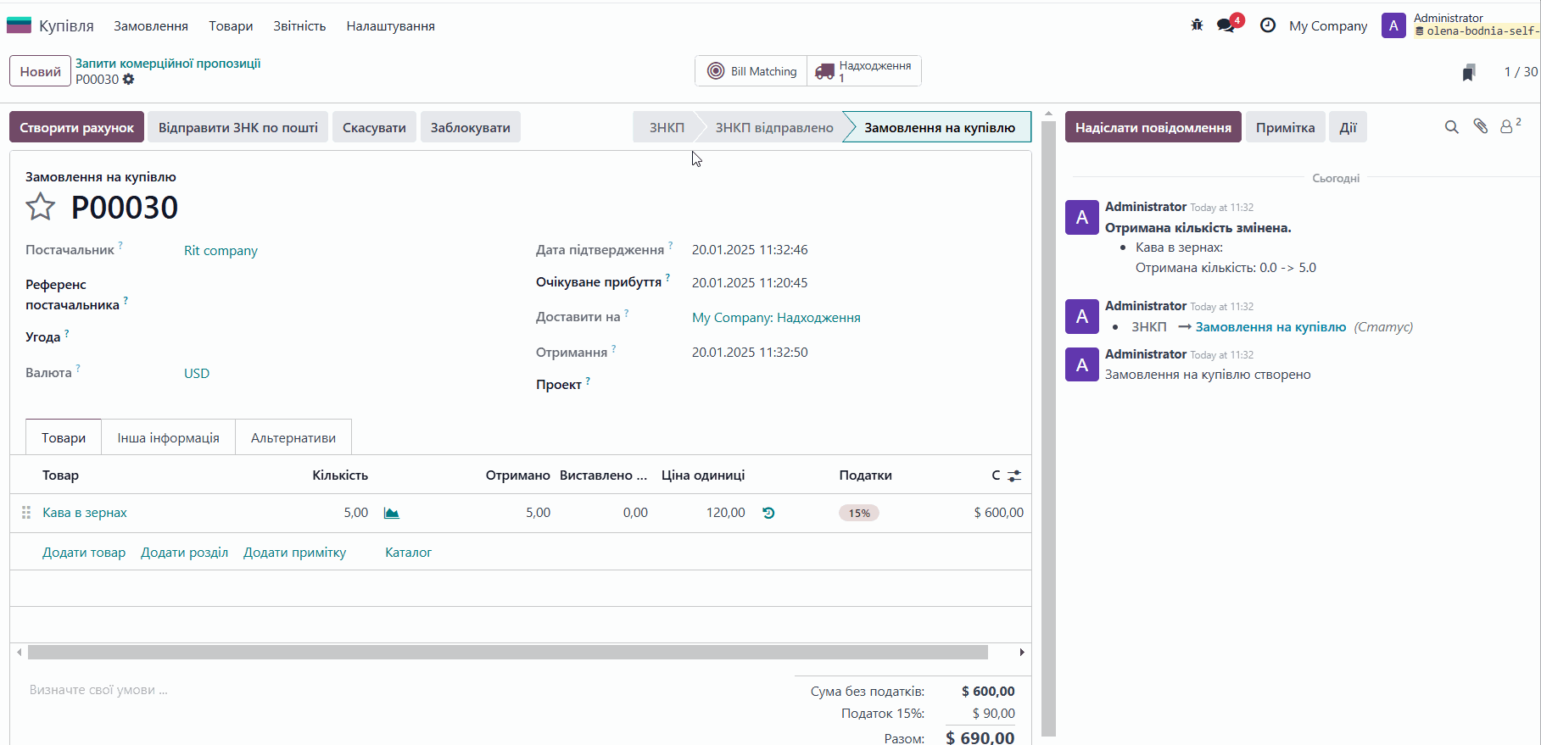Click the Примітка button

click(x=1285, y=127)
